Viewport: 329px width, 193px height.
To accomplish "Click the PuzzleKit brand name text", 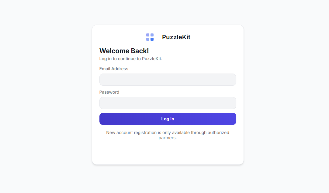I will click(176, 37).
